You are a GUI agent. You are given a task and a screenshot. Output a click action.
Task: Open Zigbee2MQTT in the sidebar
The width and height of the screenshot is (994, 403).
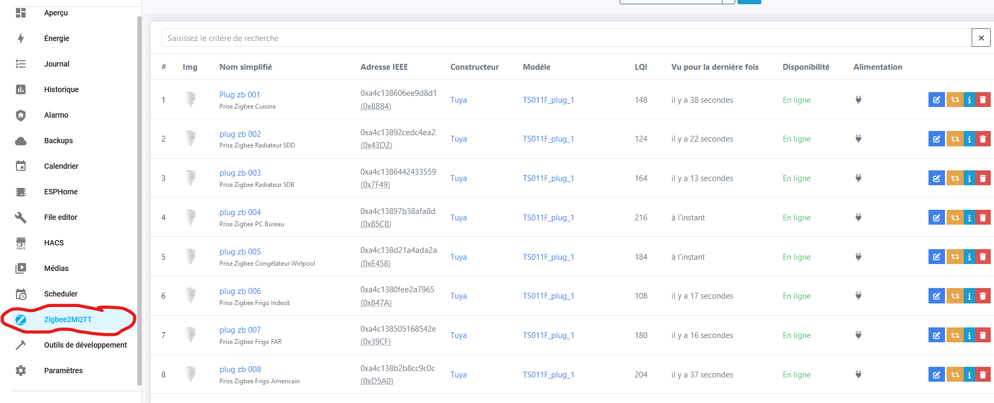tap(68, 319)
